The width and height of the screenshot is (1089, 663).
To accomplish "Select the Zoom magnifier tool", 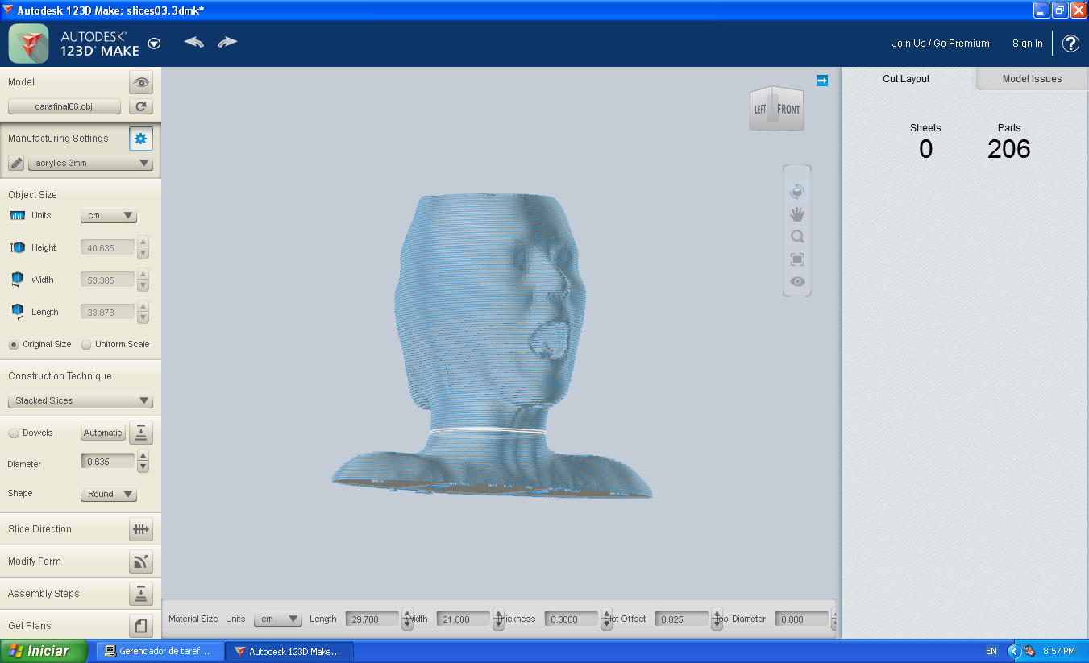I will (x=797, y=237).
